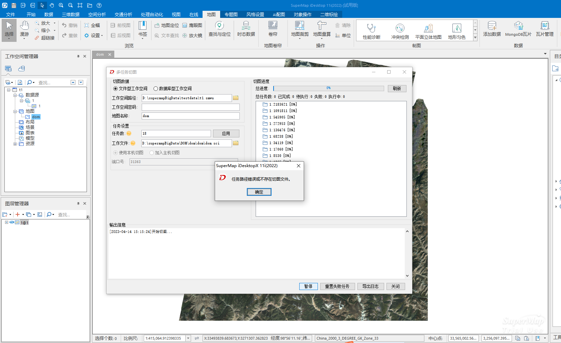561x343 pixels.
Task: Open 时态数据 temporal data tool
Action: pyautogui.click(x=246, y=29)
